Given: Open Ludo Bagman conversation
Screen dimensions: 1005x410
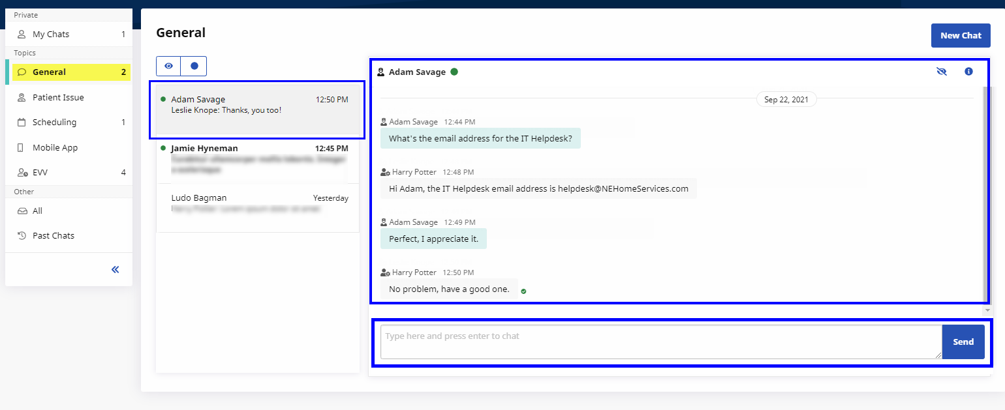Looking at the screenshot, I should point(258,204).
